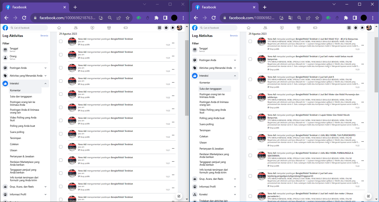
Task: Open extensions puzzle icon in left window
Action: pyautogui.click(x=156, y=18)
